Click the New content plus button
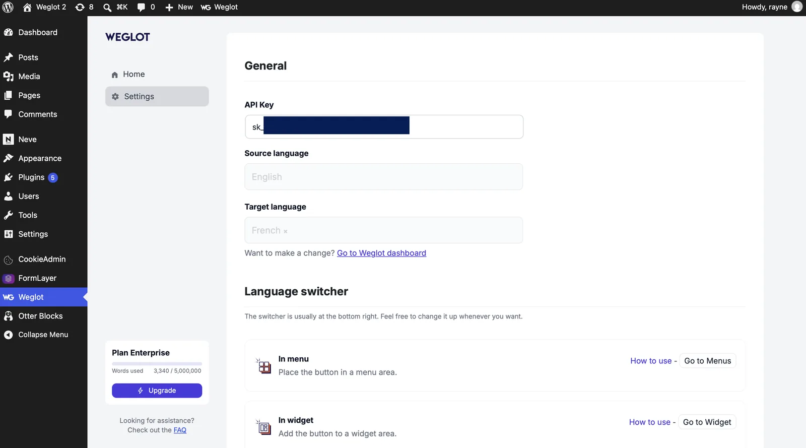This screenshot has width=806, height=448. [179, 7]
